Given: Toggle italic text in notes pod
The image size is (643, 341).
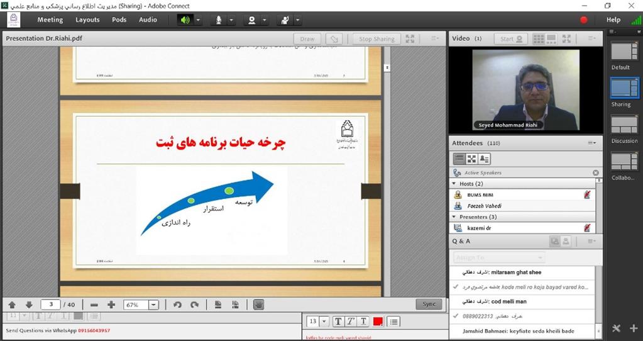Looking at the screenshot, I should coord(350,321).
